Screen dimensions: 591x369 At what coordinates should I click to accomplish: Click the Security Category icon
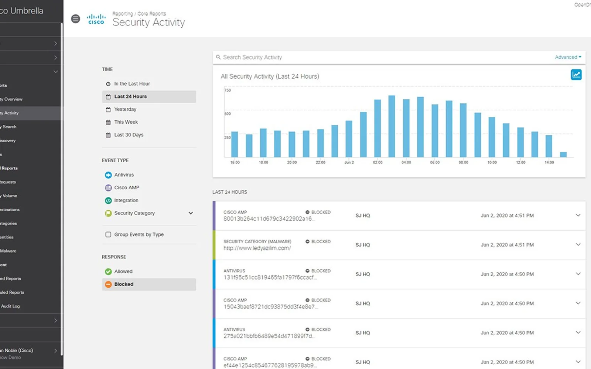[x=108, y=213]
